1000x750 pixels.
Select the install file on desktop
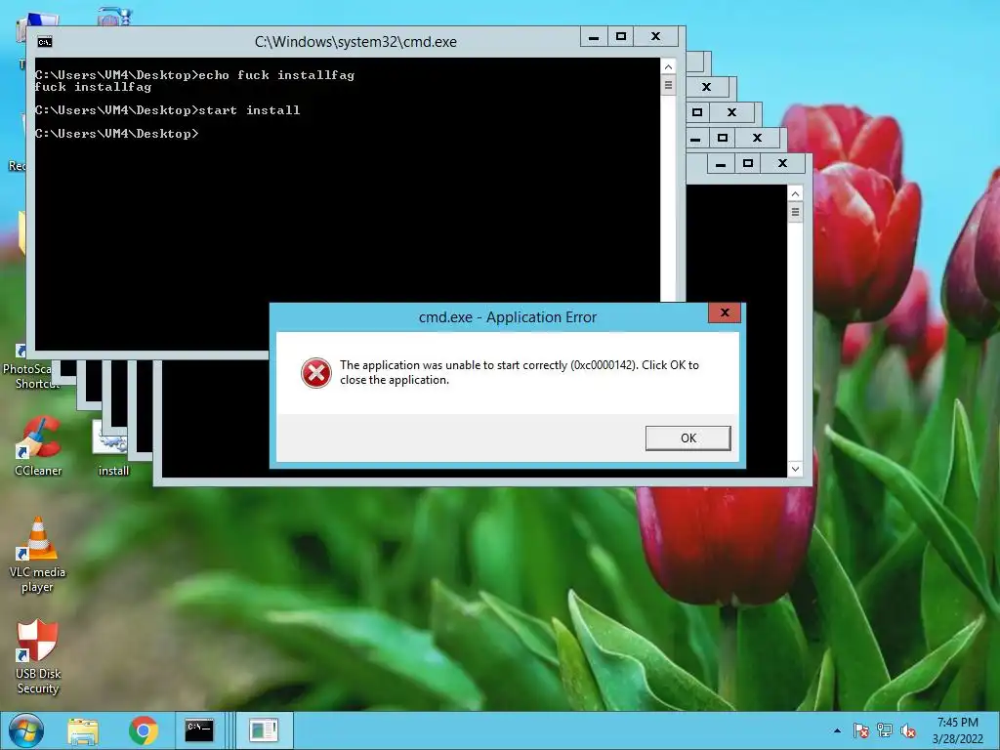[x=113, y=448]
